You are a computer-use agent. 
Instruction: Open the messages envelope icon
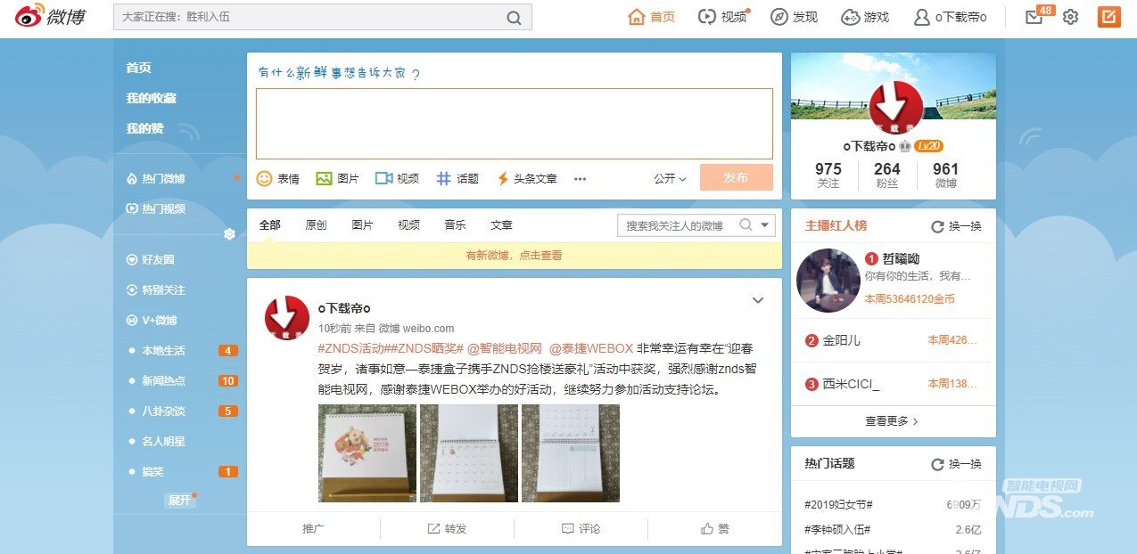click(x=1034, y=17)
